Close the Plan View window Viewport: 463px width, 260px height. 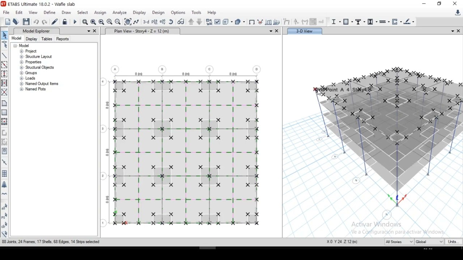[277, 31]
